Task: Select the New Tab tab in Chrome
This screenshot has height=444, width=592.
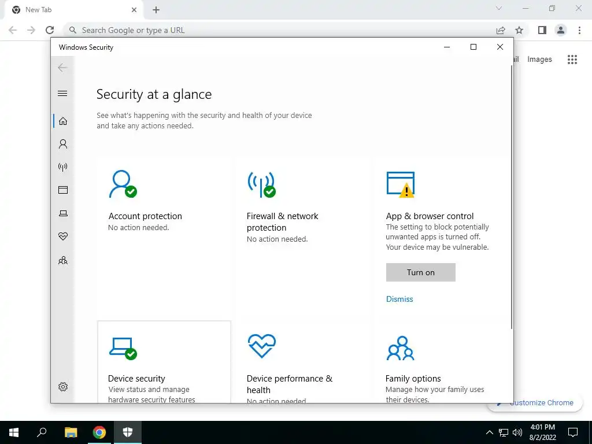Action: pyautogui.click(x=73, y=10)
